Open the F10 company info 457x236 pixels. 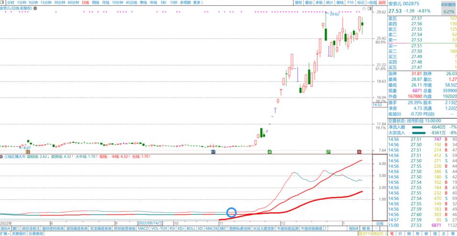pos(350,2)
